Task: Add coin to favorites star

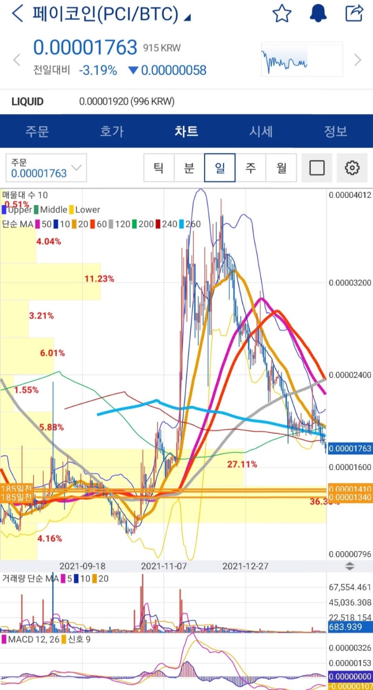Action: point(282,14)
